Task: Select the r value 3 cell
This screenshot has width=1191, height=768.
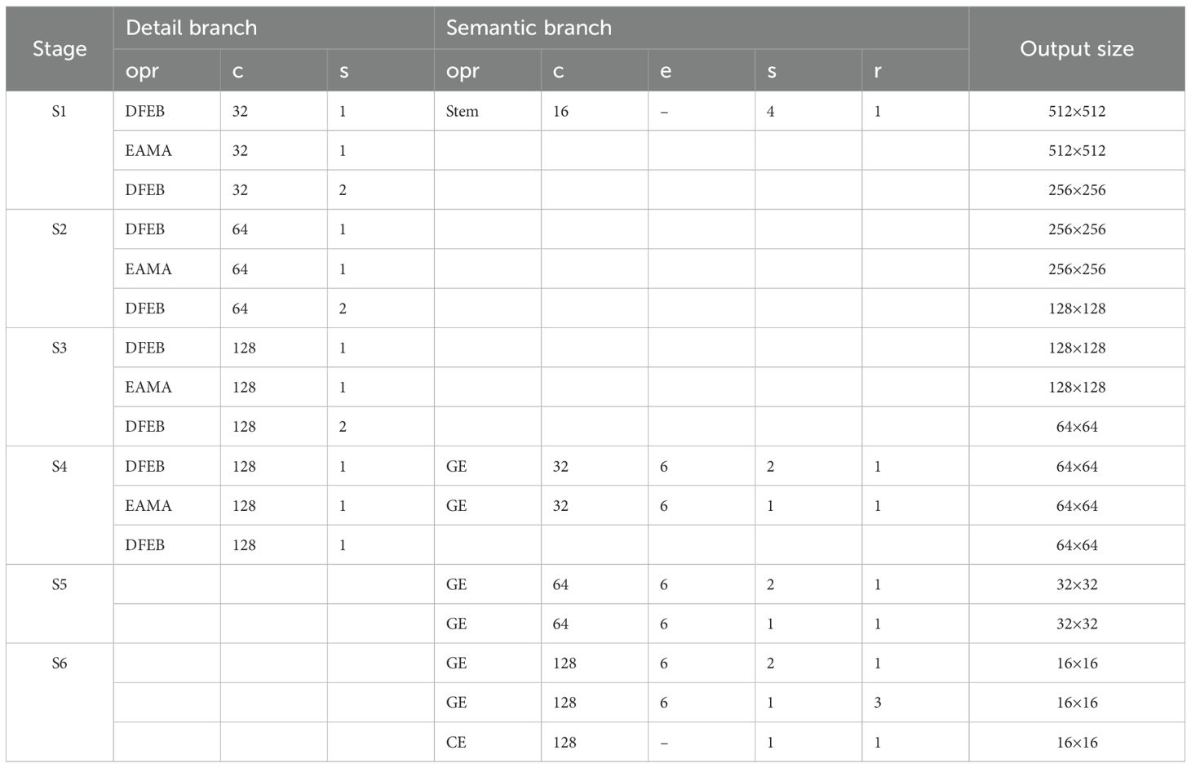Action: pos(915,703)
